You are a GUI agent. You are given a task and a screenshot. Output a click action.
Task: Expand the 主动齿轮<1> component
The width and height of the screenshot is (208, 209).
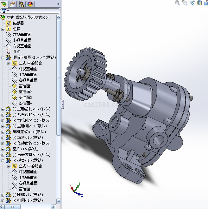click(3, 109)
